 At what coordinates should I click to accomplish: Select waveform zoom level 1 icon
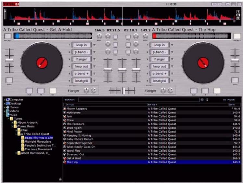[x=238, y=12]
